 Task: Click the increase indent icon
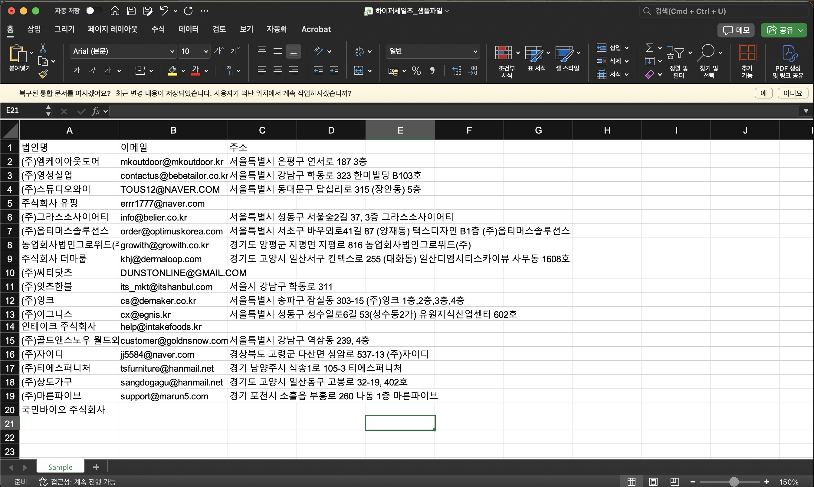tap(334, 71)
